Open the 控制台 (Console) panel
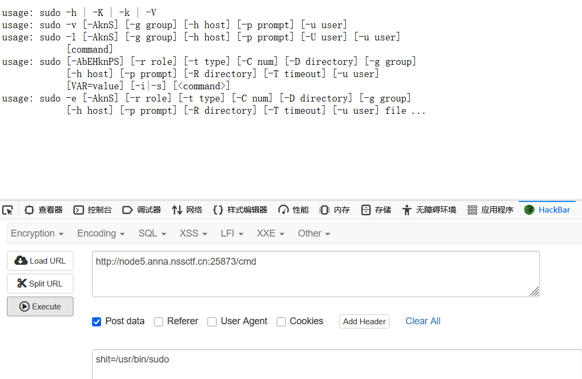 (x=93, y=209)
